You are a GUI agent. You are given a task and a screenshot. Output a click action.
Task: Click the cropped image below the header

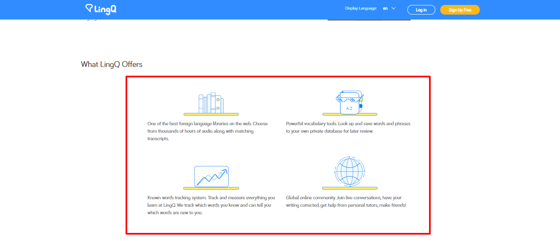(x=369, y=20)
